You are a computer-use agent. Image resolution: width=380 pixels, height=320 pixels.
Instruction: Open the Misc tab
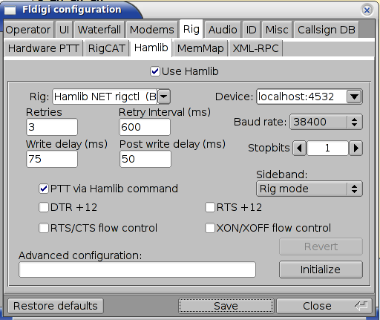(x=277, y=30)
